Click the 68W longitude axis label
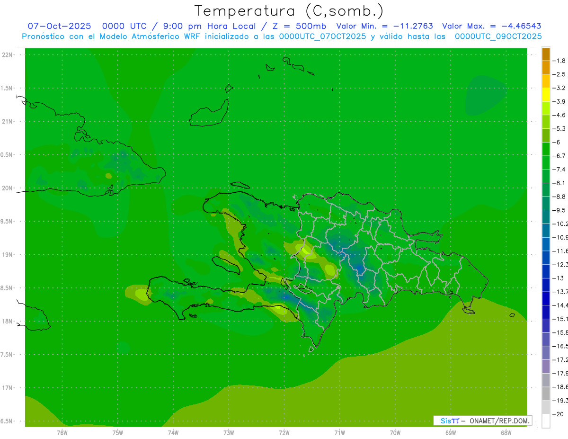This screenshot has height=439, width=568. pyautogui.click(x=506, y=432)
